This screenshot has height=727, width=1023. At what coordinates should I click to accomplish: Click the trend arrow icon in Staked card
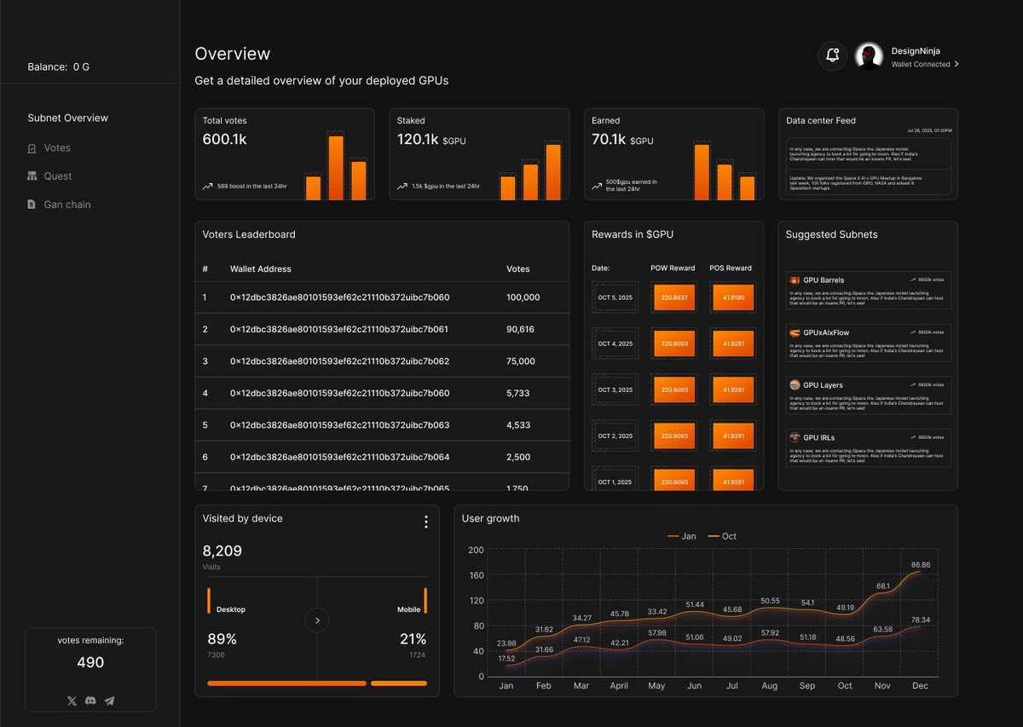402,186
